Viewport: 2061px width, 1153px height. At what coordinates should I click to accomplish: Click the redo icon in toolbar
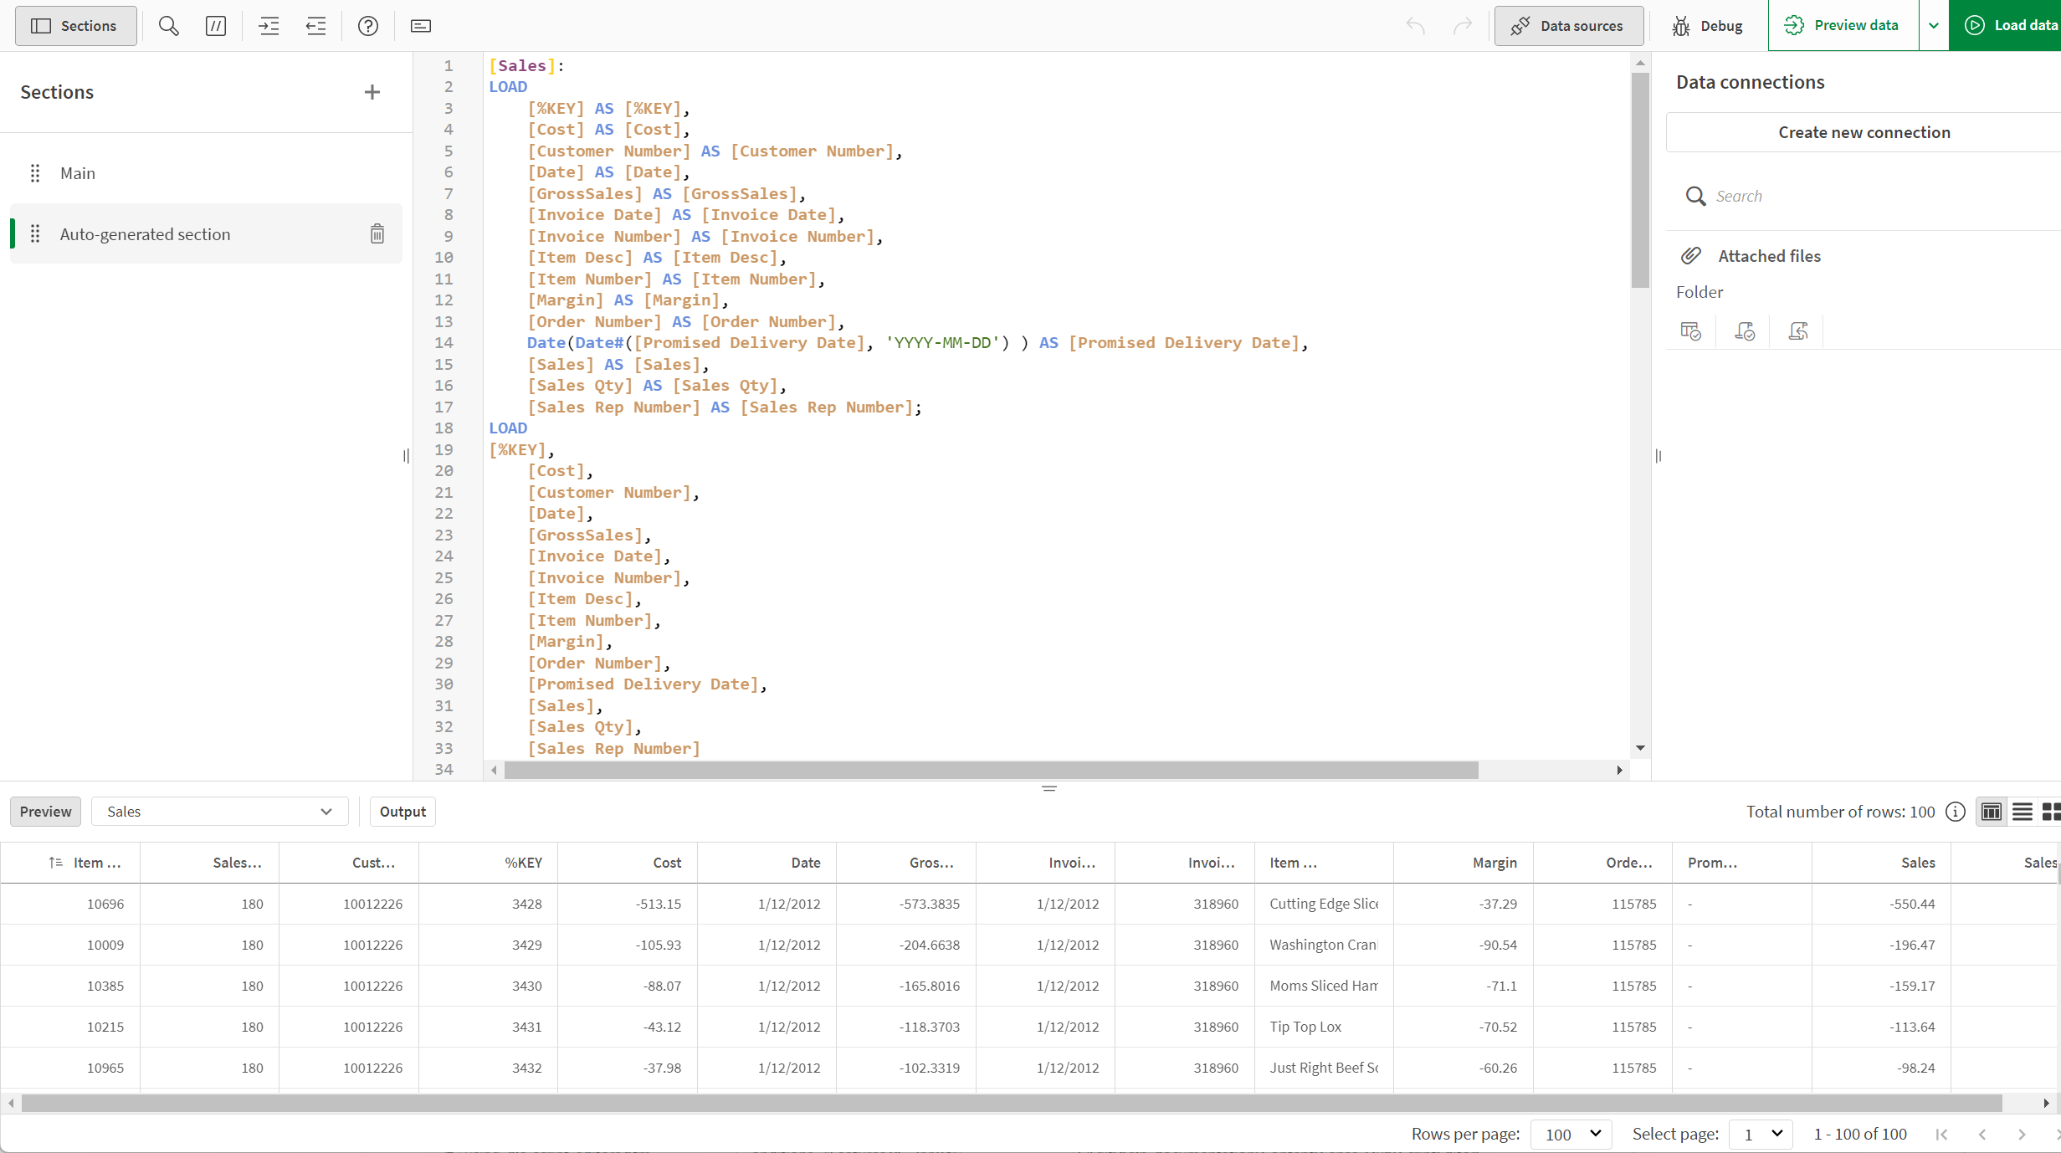click(x=1462, y=25)
